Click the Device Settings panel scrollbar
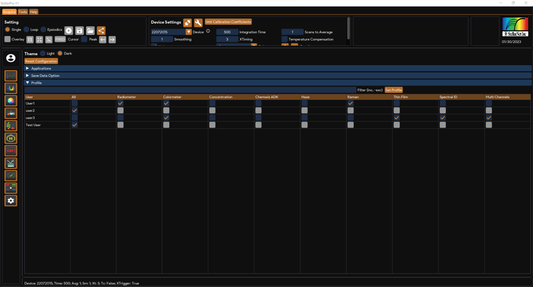 tap(348, 28)
